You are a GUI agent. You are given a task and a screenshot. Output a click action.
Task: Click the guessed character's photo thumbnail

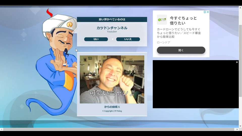pos(112,79)
